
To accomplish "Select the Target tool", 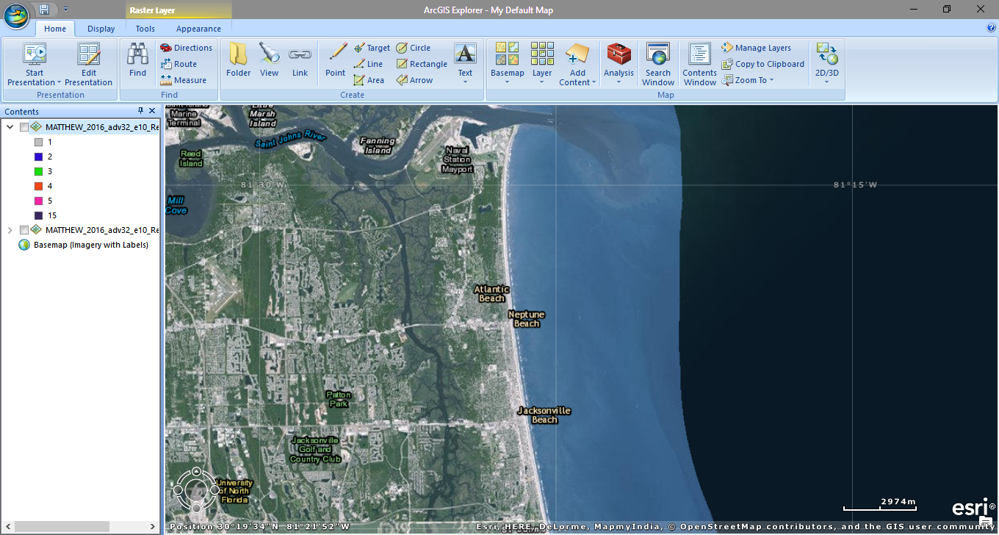I will [x=372, y=48].
